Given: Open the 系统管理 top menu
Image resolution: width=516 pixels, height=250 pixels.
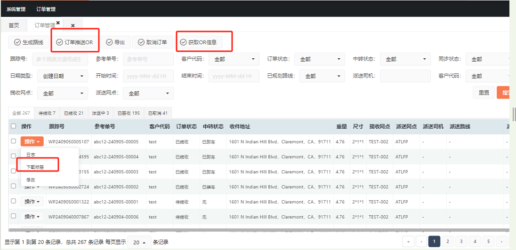Looking at the screenshot, I should tap(16, 9).
